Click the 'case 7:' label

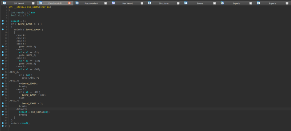[x=21, y=89]
